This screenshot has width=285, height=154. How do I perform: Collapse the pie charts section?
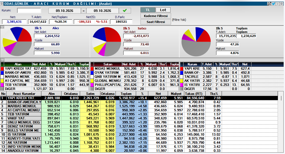click(2, 27)
